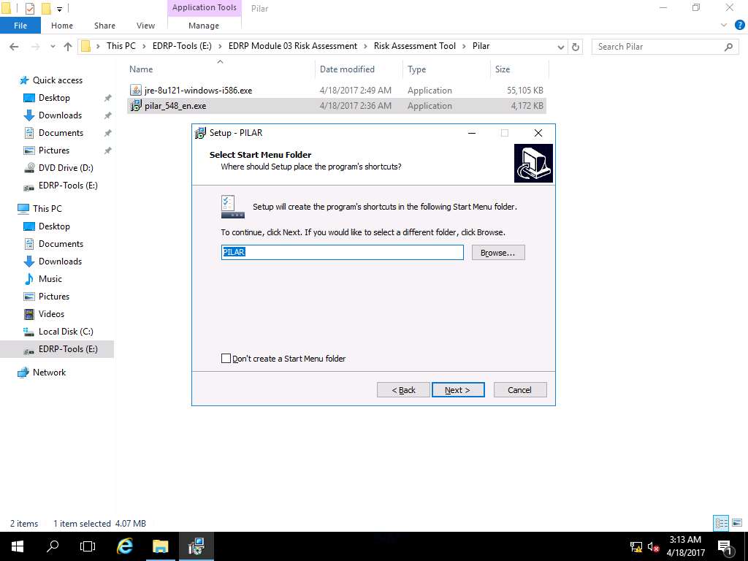Click the Start Menu folder name field
The width and height of the screenshot is (748, 561).
pyautogui.click(x=342, y=252)
